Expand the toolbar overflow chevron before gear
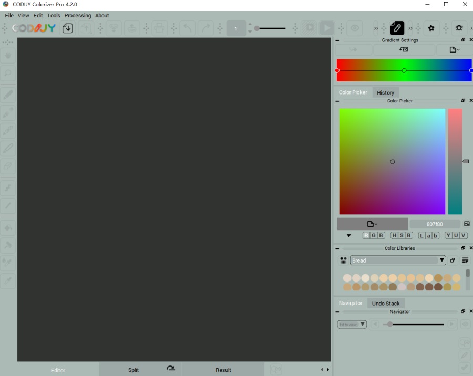 pos(410,28)
